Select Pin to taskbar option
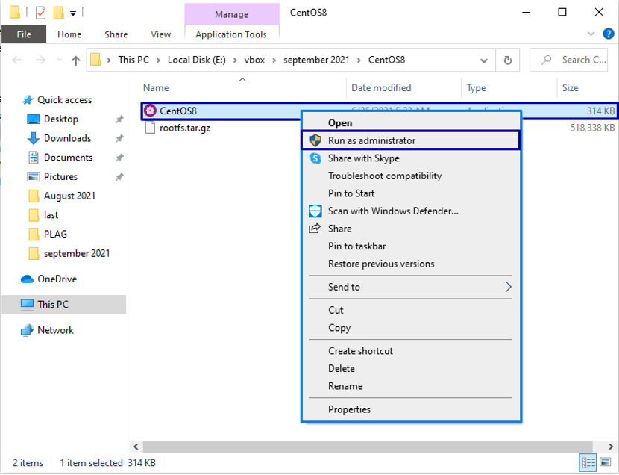619x475 pixels. pyautogui.click(x=411, y=246)
